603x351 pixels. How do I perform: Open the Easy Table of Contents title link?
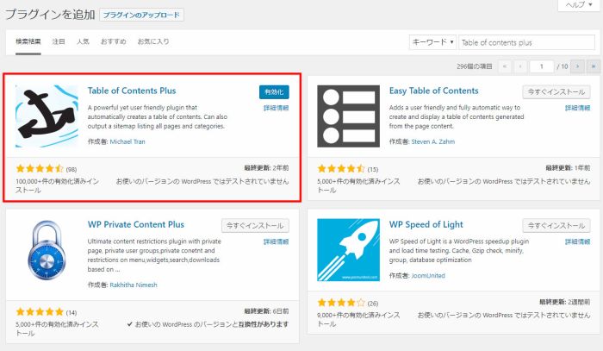(434, 91)
